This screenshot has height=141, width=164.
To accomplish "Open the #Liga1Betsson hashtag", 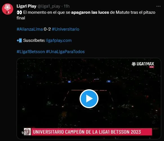I will (31, 52).
